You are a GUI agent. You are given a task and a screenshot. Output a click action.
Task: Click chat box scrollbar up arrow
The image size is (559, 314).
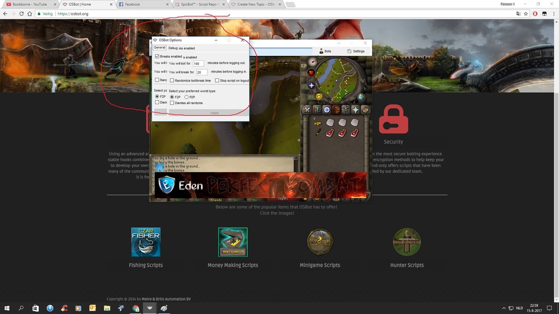point(296,158)
